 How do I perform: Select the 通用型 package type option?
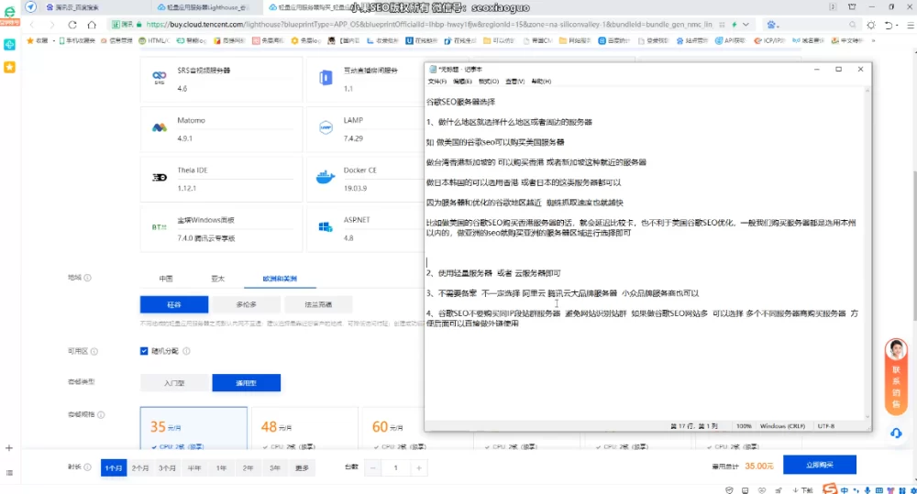point(246,383)
